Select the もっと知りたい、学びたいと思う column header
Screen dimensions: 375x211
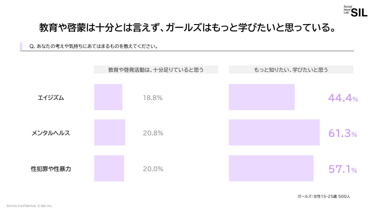291,70
